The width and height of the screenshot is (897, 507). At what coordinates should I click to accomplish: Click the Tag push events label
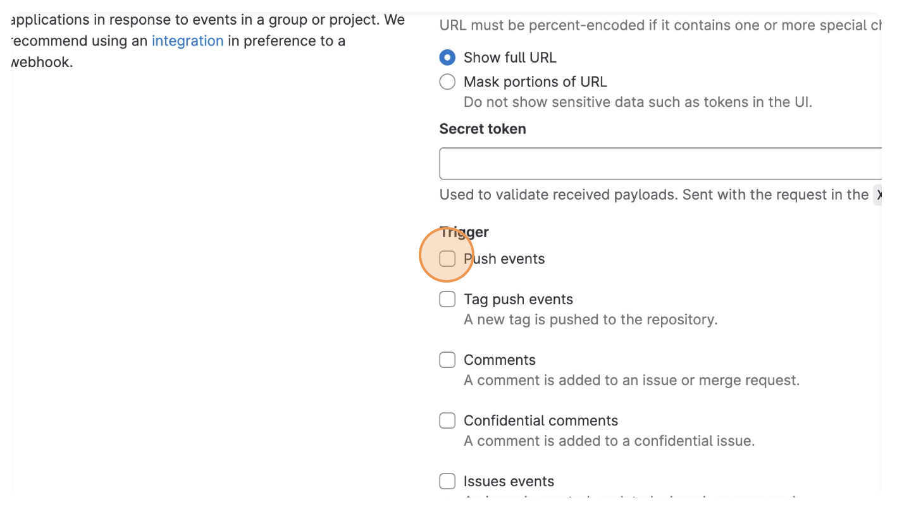coord(518,298)
